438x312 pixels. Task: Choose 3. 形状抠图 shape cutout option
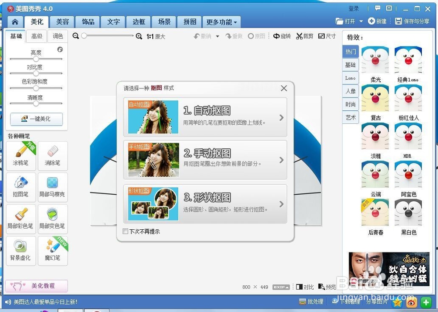pos(205,204)
